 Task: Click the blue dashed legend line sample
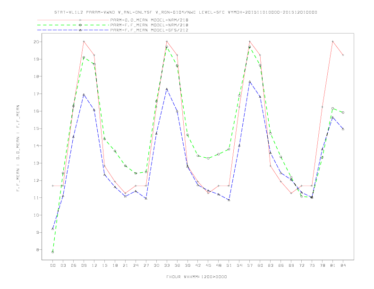click(x=73, y=30)
